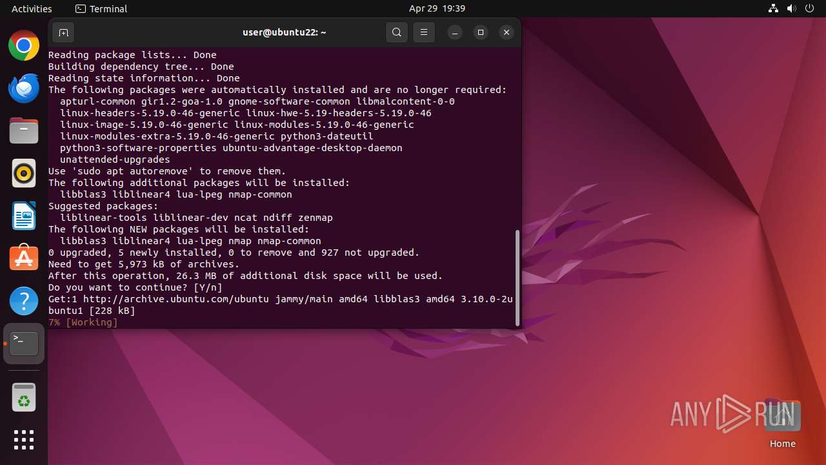Open Ubuntu Software from the dock
Image resolution: width=826 pixels, height=465 pixels.
click(24, 259)
